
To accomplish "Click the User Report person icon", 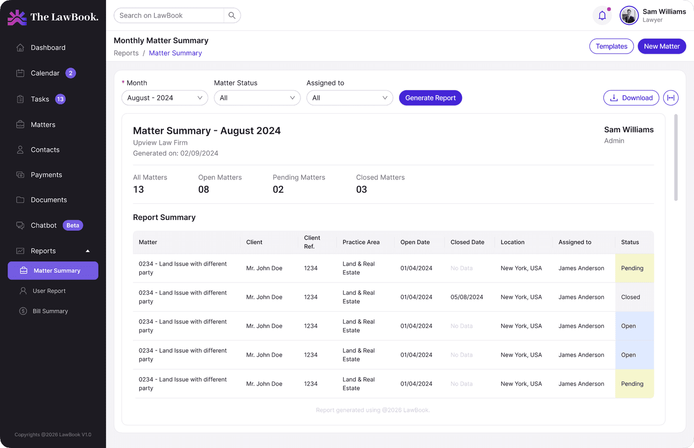I will click(23, 291).
